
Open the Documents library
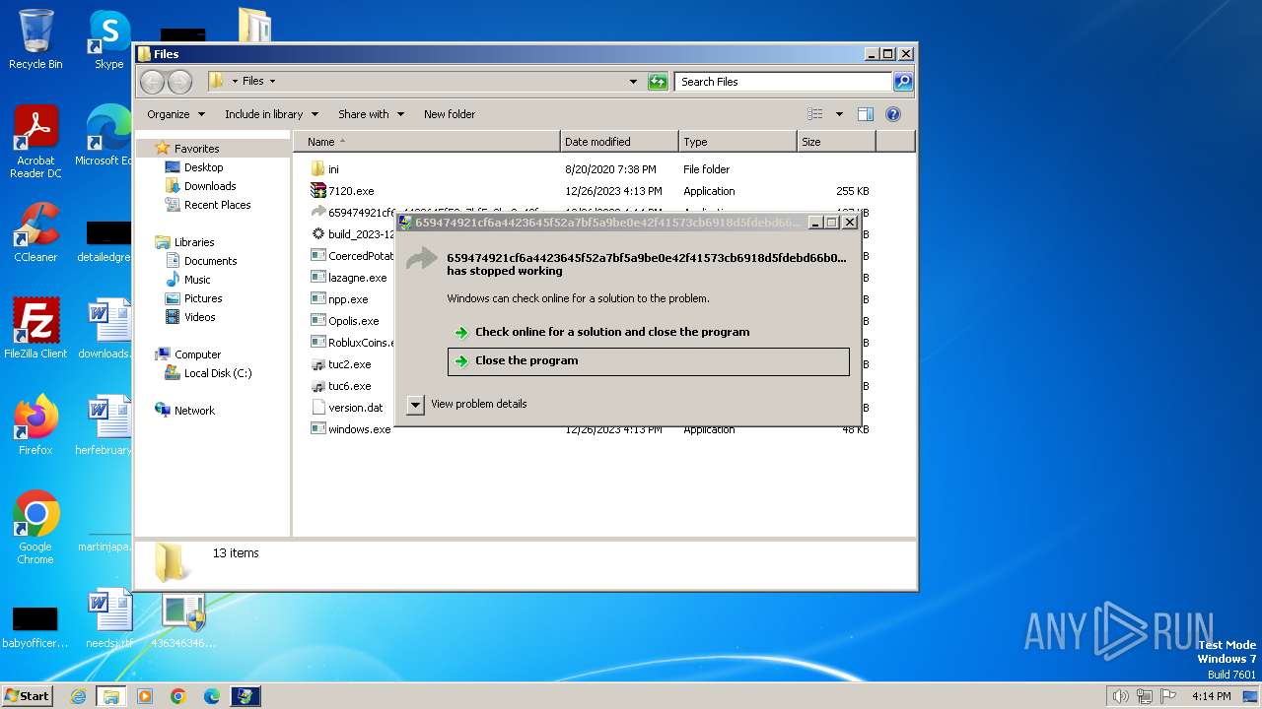coord(210,261)
